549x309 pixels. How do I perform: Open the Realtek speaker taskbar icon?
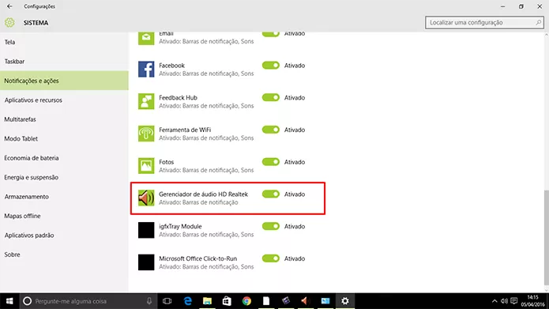point(306,301)
